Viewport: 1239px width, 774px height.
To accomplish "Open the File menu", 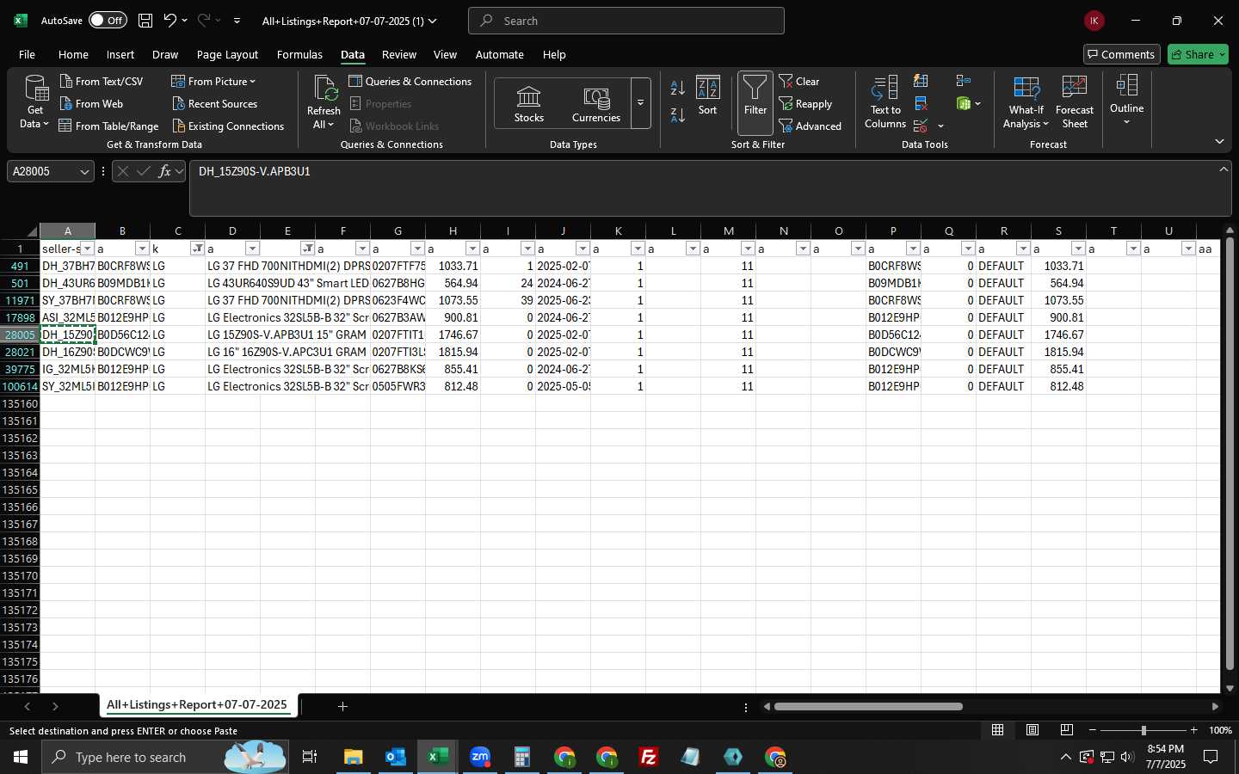I will [27, 54].
